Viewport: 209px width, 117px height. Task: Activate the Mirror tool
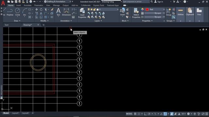point(41,13)
